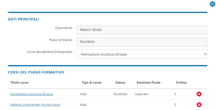Click the Titolo corso column header
Screen dimensions: 216x110
(x=19, y=83)
